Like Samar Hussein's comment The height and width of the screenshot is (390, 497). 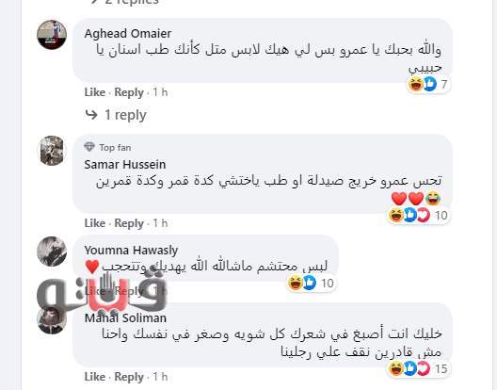[x=95, y=223]
